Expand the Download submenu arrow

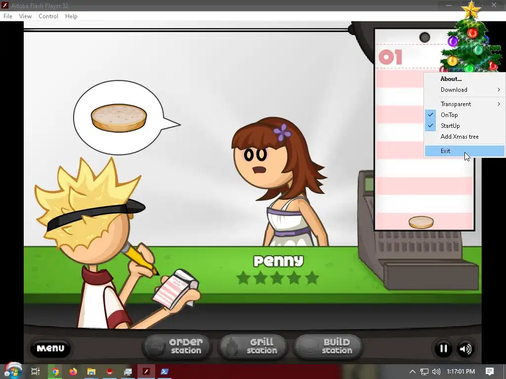click(499, 90)
